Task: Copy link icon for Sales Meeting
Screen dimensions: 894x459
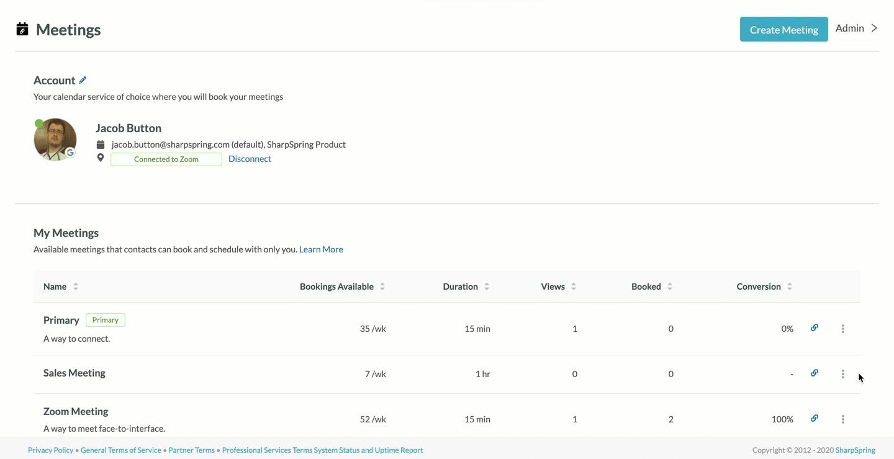Action: [815, 373]
